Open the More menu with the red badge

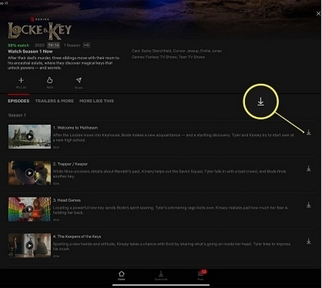coord(201,275)
